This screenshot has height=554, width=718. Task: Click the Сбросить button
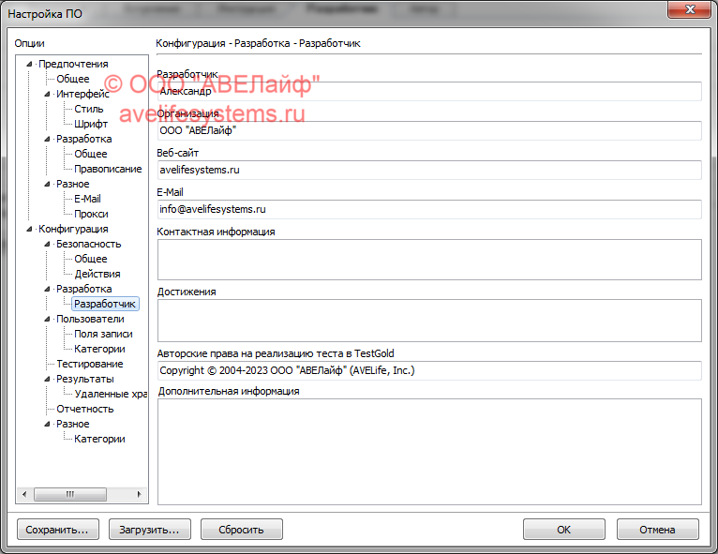coord(241,530)
